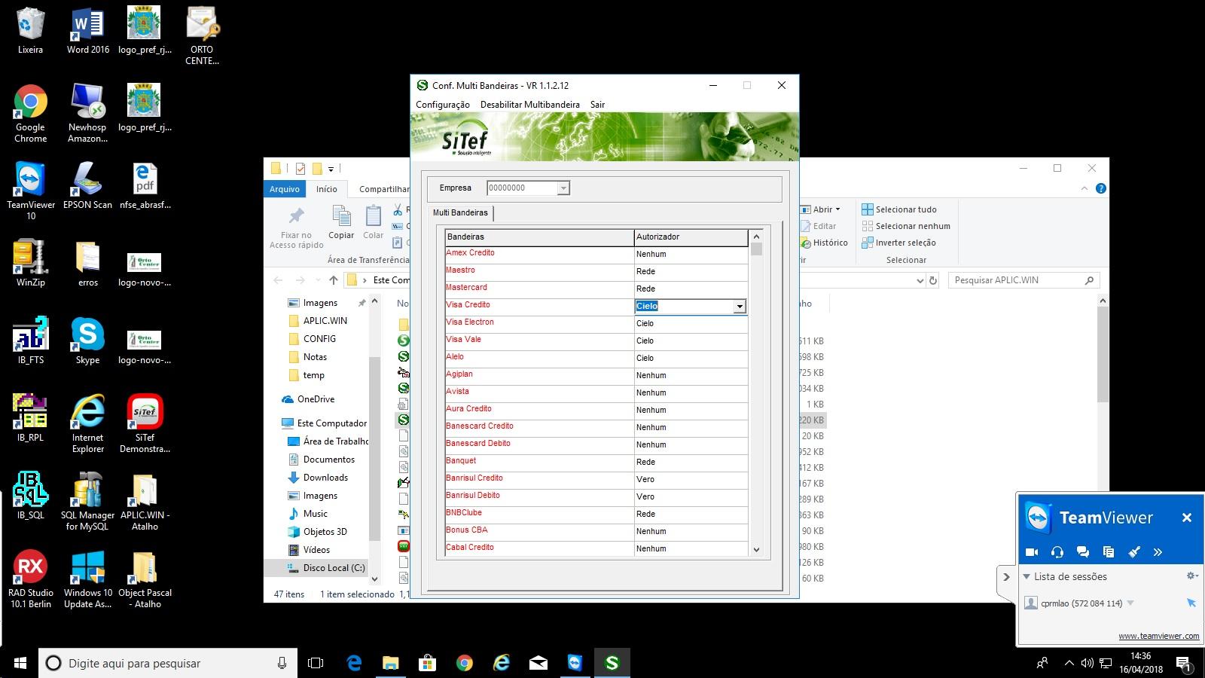
Task: Click the taskbar search box
Action: [x=167, y=663]
